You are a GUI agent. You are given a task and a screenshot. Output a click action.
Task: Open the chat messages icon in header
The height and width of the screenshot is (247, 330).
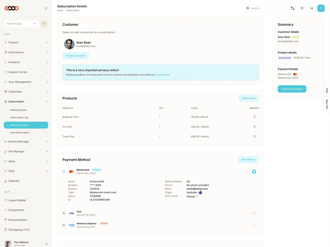tap(302, 8)
